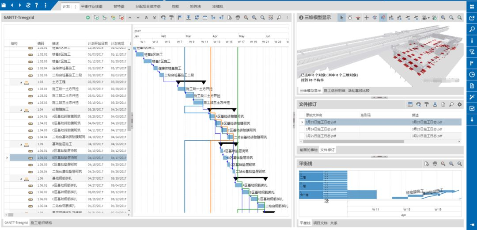Open the 施工组织结构 bottom tab
The width and height of the screenshot is (477, 230).
point(41,223)
